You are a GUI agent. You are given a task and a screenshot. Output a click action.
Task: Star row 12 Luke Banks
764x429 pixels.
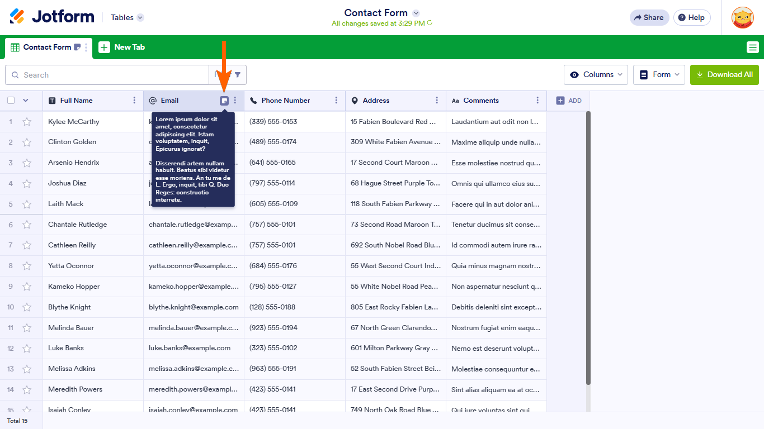(26, 348)
